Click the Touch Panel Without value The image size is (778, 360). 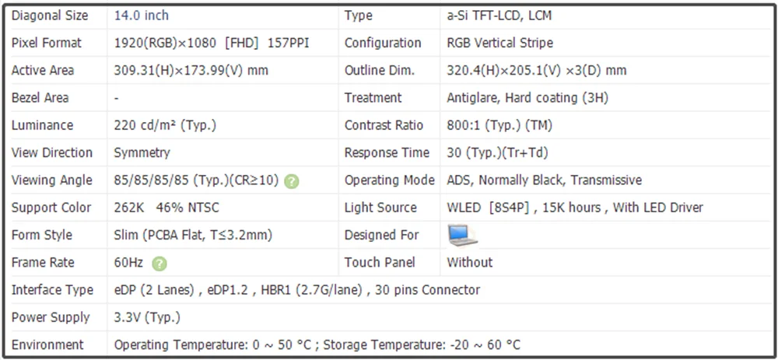[x=470, y=262]
